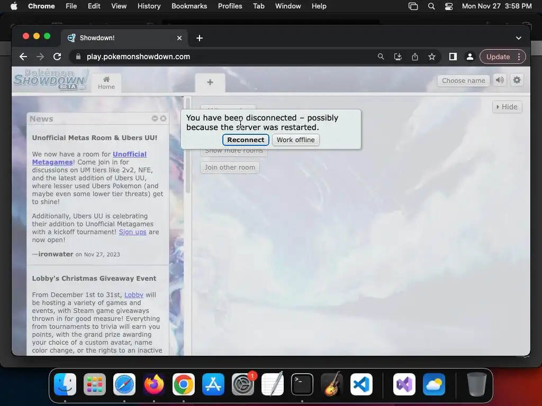Go back in Chrome
Viewport: 542px width, 406px height.
click(23, 57)
